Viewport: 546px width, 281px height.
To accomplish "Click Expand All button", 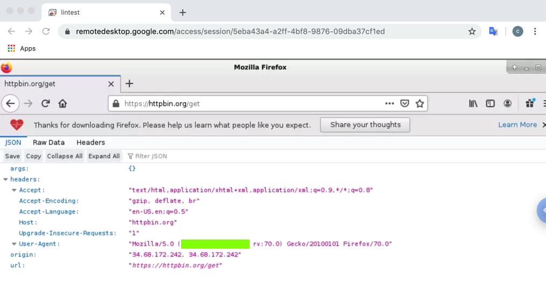I will pos(104,156).
